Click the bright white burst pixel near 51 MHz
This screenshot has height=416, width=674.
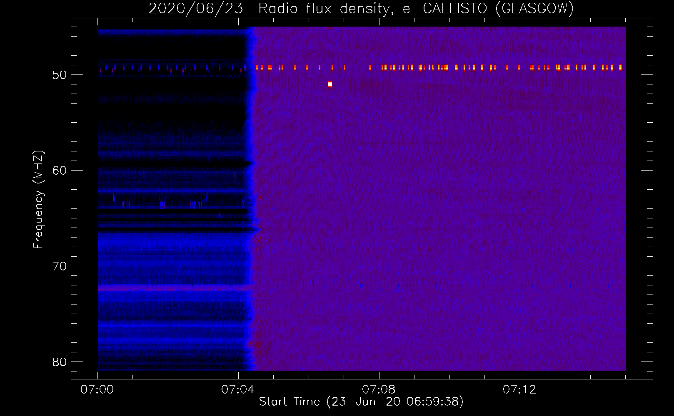(x=330, y=84)
